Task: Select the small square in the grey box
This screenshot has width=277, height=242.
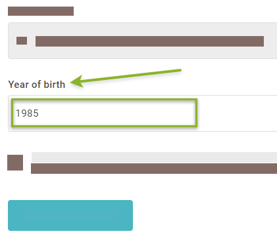Action: click(x=22, y=41)
